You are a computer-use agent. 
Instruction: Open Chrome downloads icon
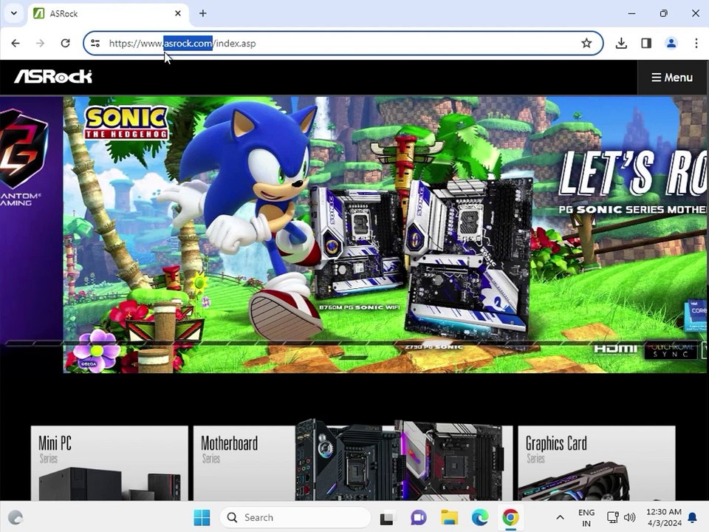621,44
